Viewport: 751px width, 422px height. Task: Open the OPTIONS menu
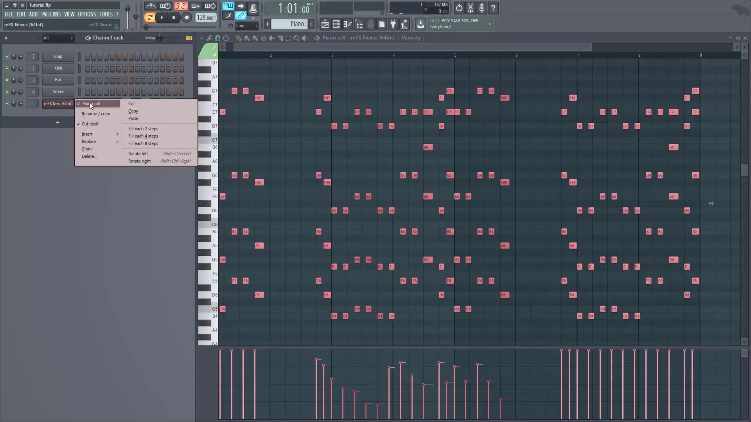click(86, 14)
